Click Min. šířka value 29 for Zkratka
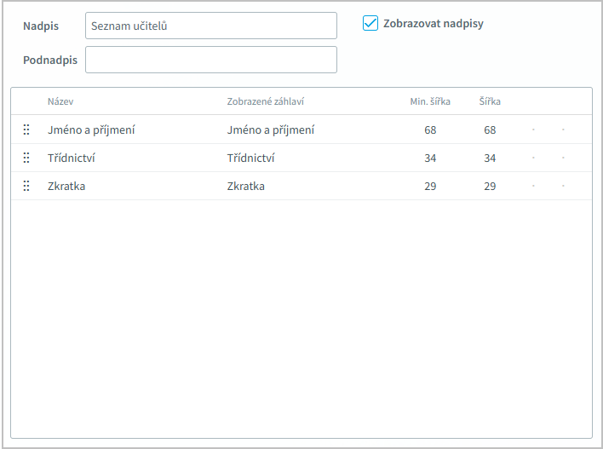 pyautogui.click(x=430, y=187)
